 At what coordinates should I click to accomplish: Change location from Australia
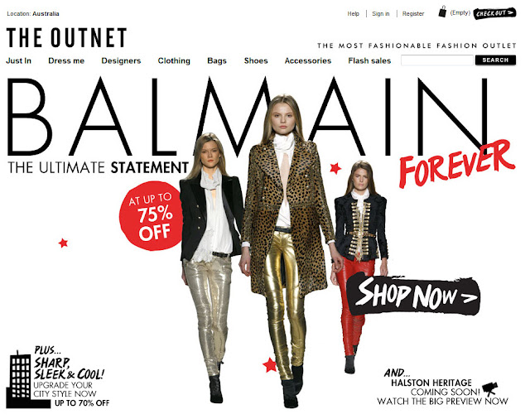click(x=46, y=14)
